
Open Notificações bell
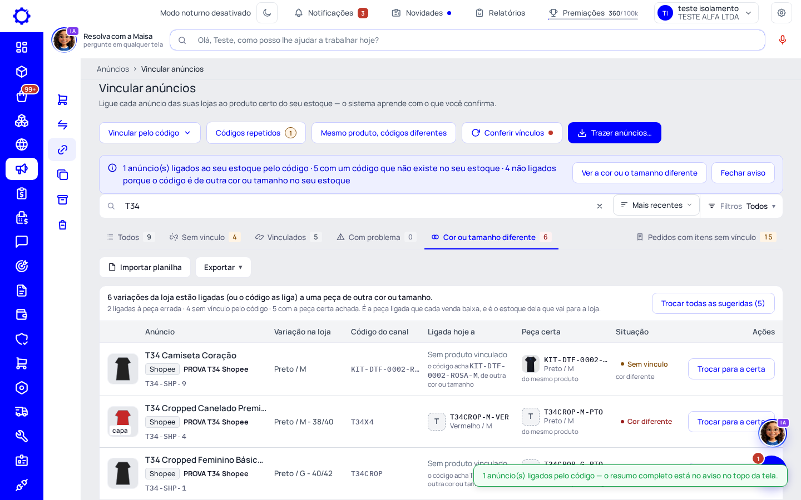click(331, 13)
